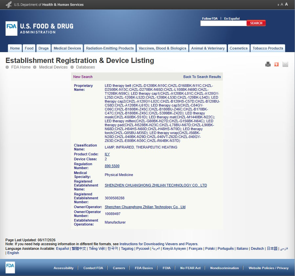The width and height of the screenshot is (295, 276).
Task: Select Tagalog language assistance
Action: (x=127, y=248)
